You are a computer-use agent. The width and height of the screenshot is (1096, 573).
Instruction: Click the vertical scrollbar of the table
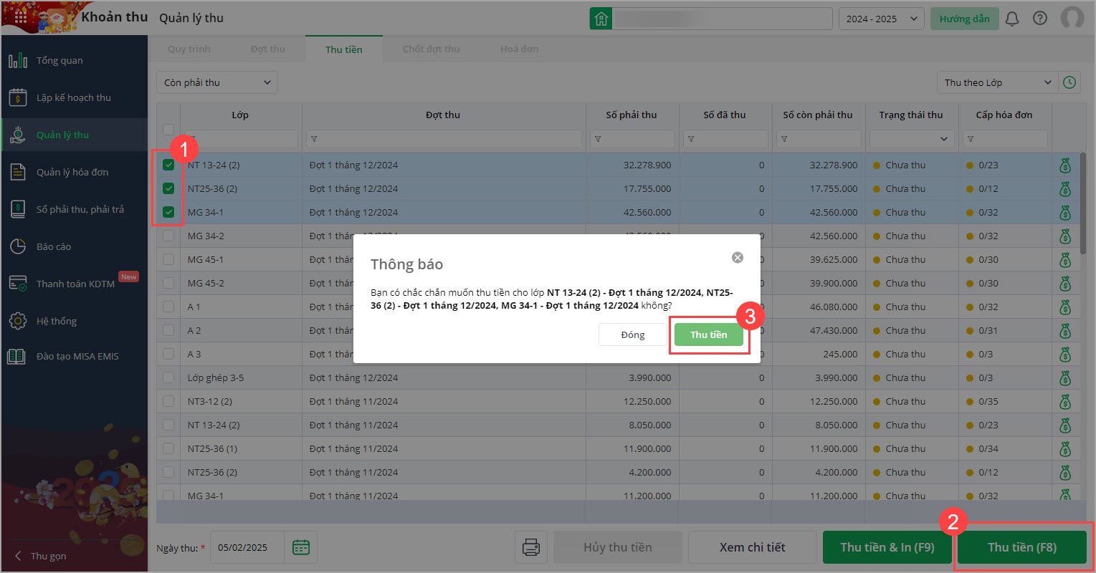[x=1083, y=203]
